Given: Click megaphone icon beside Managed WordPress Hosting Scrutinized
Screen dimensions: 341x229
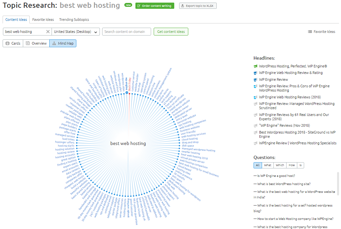Looking at the screenshot, I should pyautogui.click(x=256, y=104).
